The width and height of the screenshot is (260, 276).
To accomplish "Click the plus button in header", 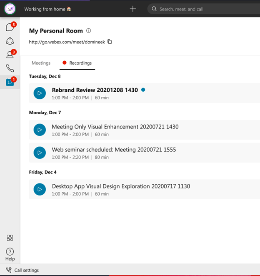I will coord(133,9).
